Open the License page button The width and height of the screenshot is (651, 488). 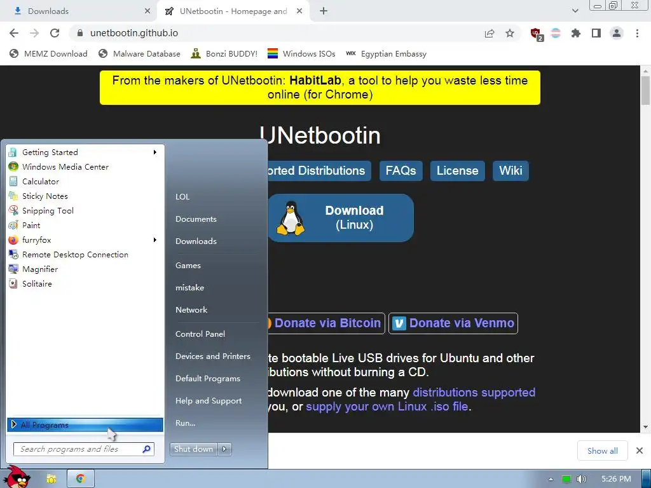(x=458, y=171)
